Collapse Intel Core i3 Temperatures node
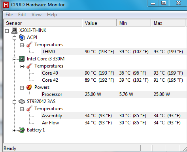Screen dimensions: 187x152 tap(22, 67)
